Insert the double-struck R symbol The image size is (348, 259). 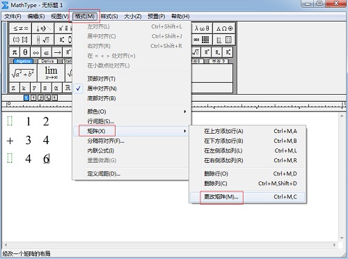(68, 88)
